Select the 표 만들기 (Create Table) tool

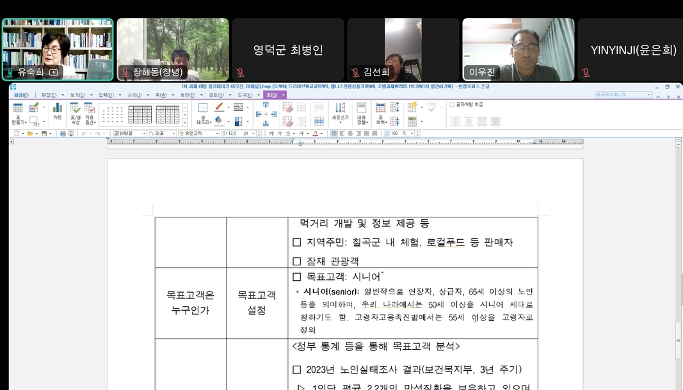[x=17, y=111]
